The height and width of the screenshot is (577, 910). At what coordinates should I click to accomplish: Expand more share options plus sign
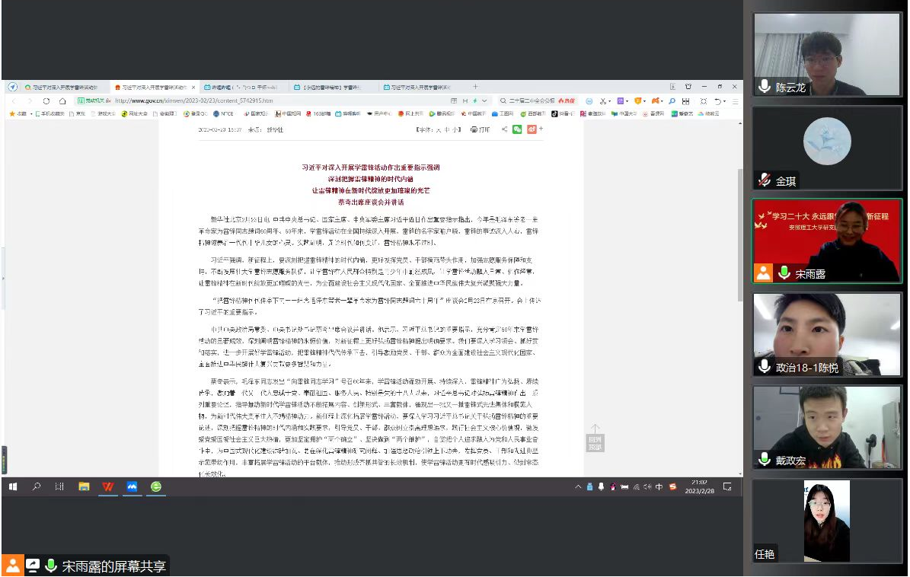(541, 129)
